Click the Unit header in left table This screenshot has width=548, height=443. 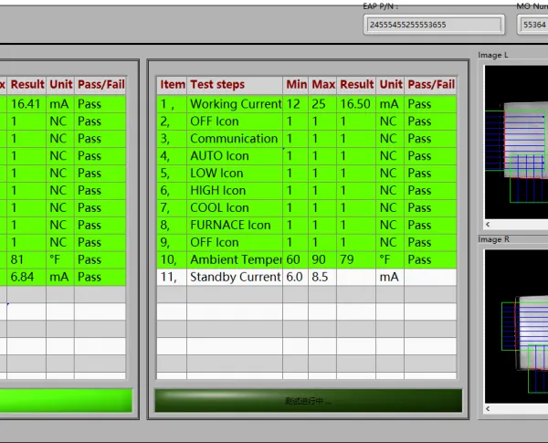(60, 85)
